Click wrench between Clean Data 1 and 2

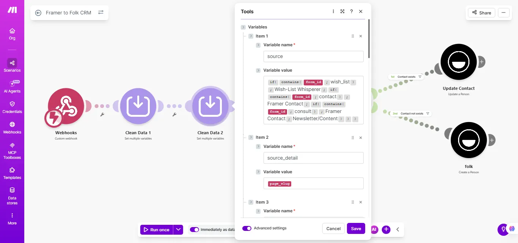click(x=174, y=114)
